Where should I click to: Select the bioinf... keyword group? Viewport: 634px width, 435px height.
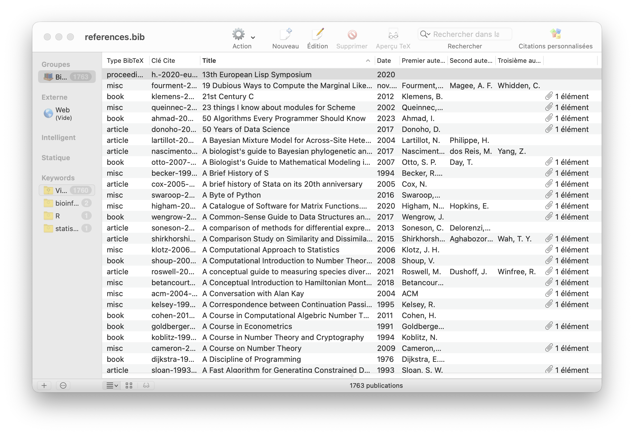[x=67, y=203]
